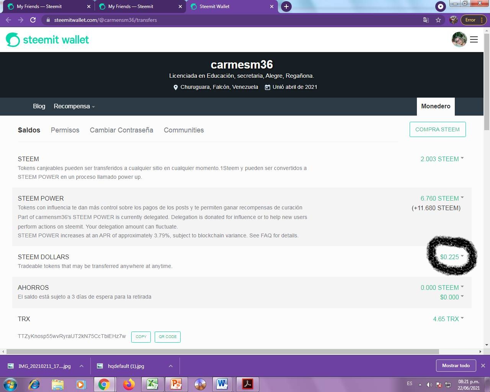Click the tab search dropdown button
This screenshot has height=392, width=490.
pyautogui.click(x=441, y=7)
